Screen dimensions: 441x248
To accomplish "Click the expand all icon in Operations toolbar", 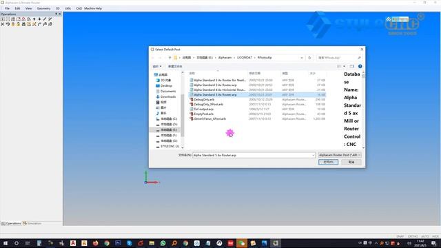I will (3, 19).
